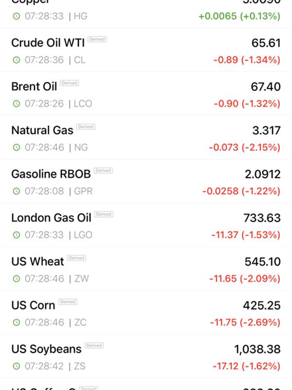Tap the clock icon in Brent Oil row
292x390 pixels.
[17, 104]
